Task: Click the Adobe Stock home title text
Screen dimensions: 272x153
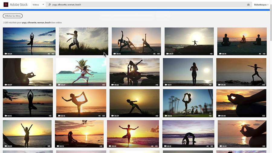Action: (x=19, y=5)
